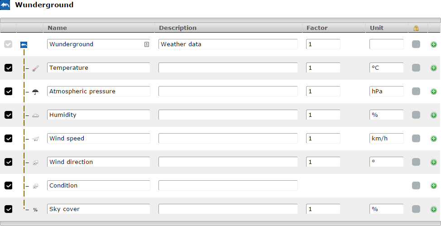Viewport: 441px width, 226px height.
Task: Click the Atmospheric pressure name field
Action: 98,91
